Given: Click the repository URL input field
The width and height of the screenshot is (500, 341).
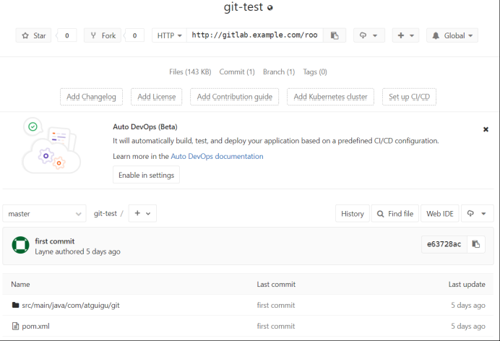Looking at the screenshot, I should coord(255,35).
